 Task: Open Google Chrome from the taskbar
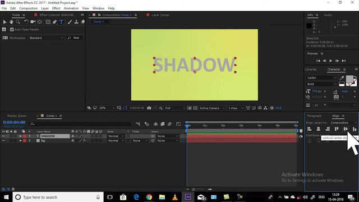[x=149, y=197]
